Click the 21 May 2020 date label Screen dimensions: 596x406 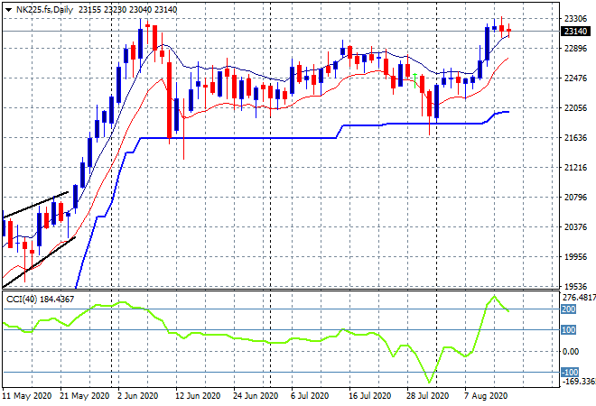(x=84, y=396)
